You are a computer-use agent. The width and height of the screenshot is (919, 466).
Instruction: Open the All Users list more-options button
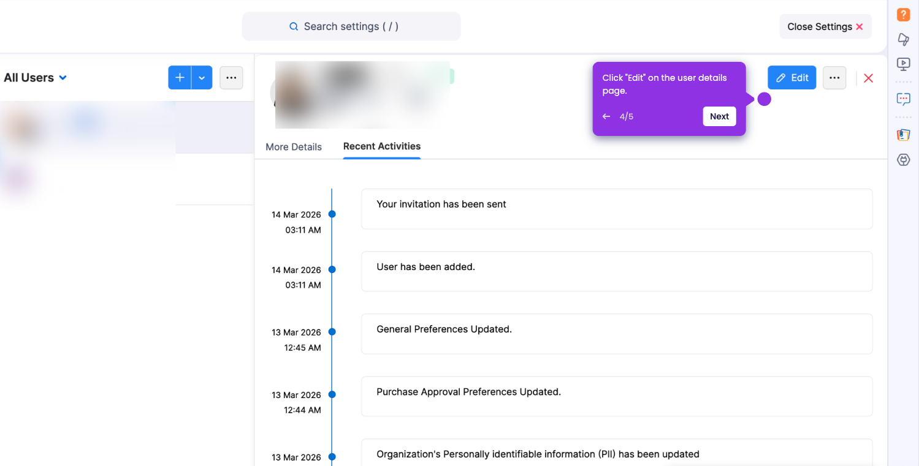point(231,78)
